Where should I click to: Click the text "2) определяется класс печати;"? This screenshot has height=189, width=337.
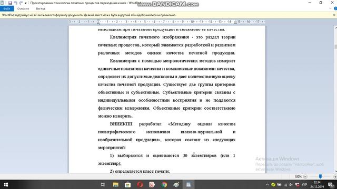(x=140, y=171)
